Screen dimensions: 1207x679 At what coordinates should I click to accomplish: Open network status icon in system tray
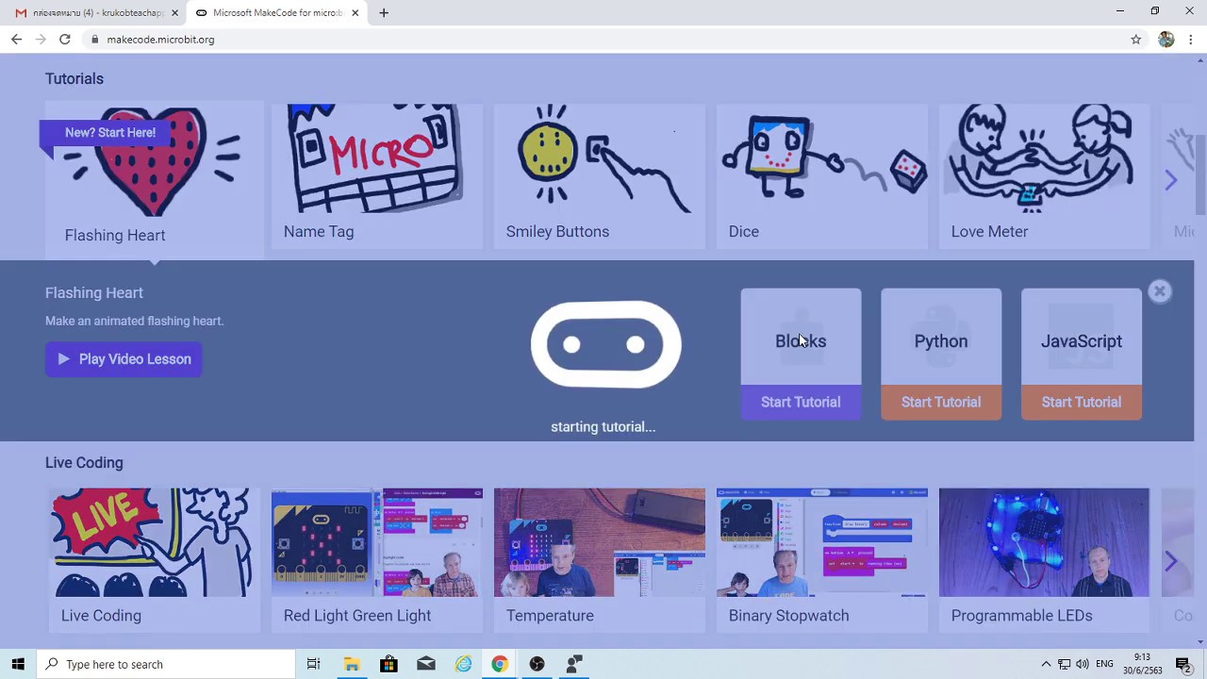click(x=1064, y=664)
